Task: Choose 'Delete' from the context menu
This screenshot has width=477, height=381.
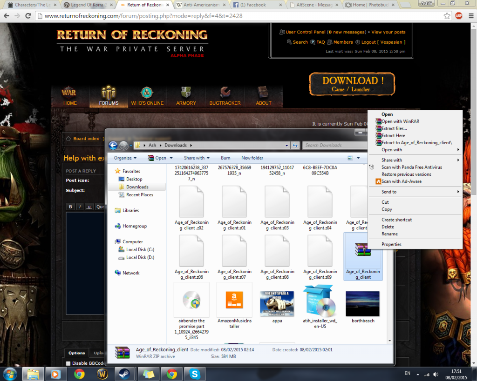Action: coord(416,227)
